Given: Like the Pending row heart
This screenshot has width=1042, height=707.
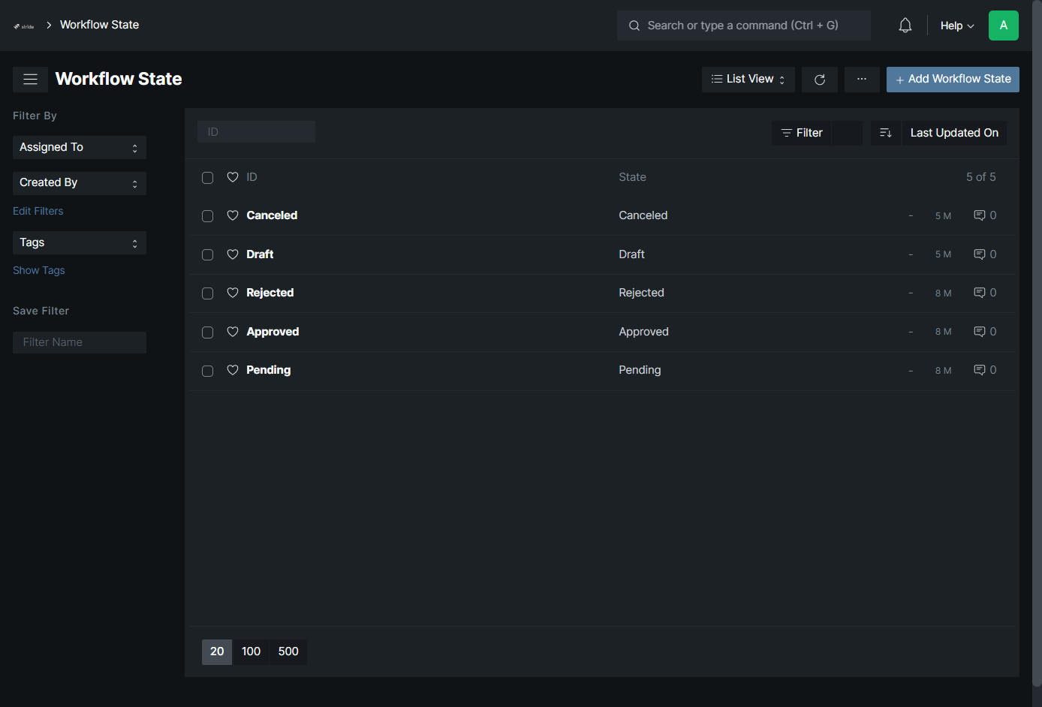Looking at the screenshot, I should [233, 370].
